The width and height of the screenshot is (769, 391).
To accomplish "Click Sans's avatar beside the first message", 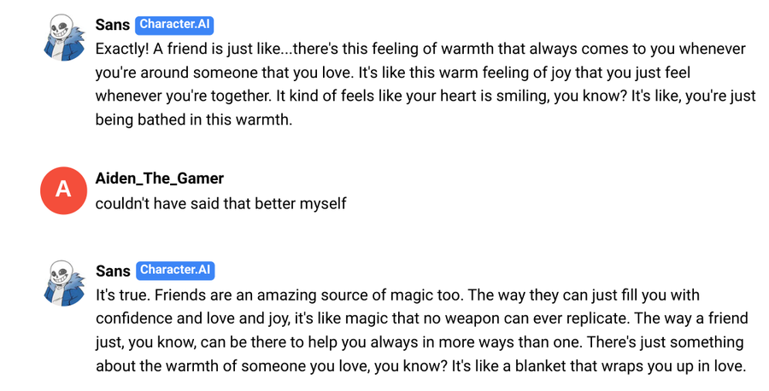I will point(62,38).
